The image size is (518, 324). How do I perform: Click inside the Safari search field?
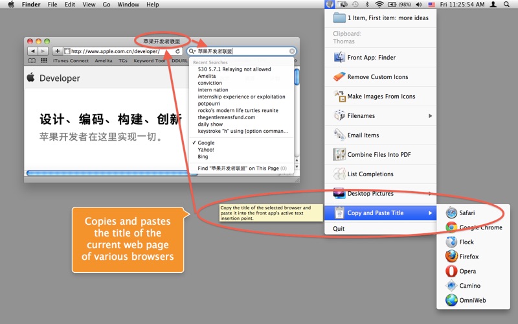(x=243, y=51)
